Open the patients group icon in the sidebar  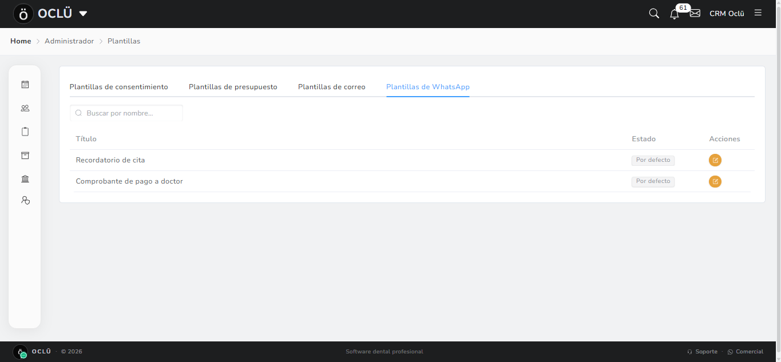point(25,108)
